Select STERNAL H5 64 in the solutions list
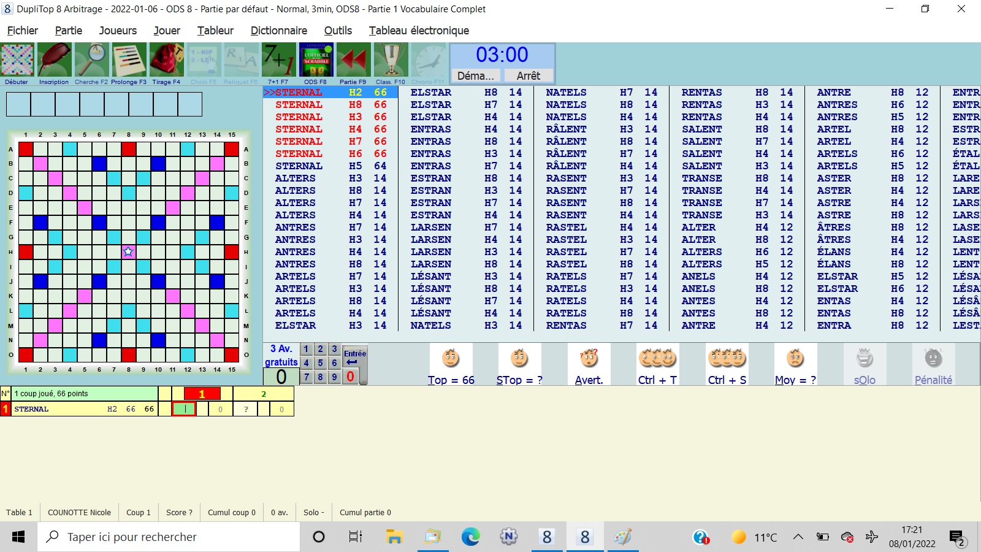The image size is (981, 552). tap(330, 166)
